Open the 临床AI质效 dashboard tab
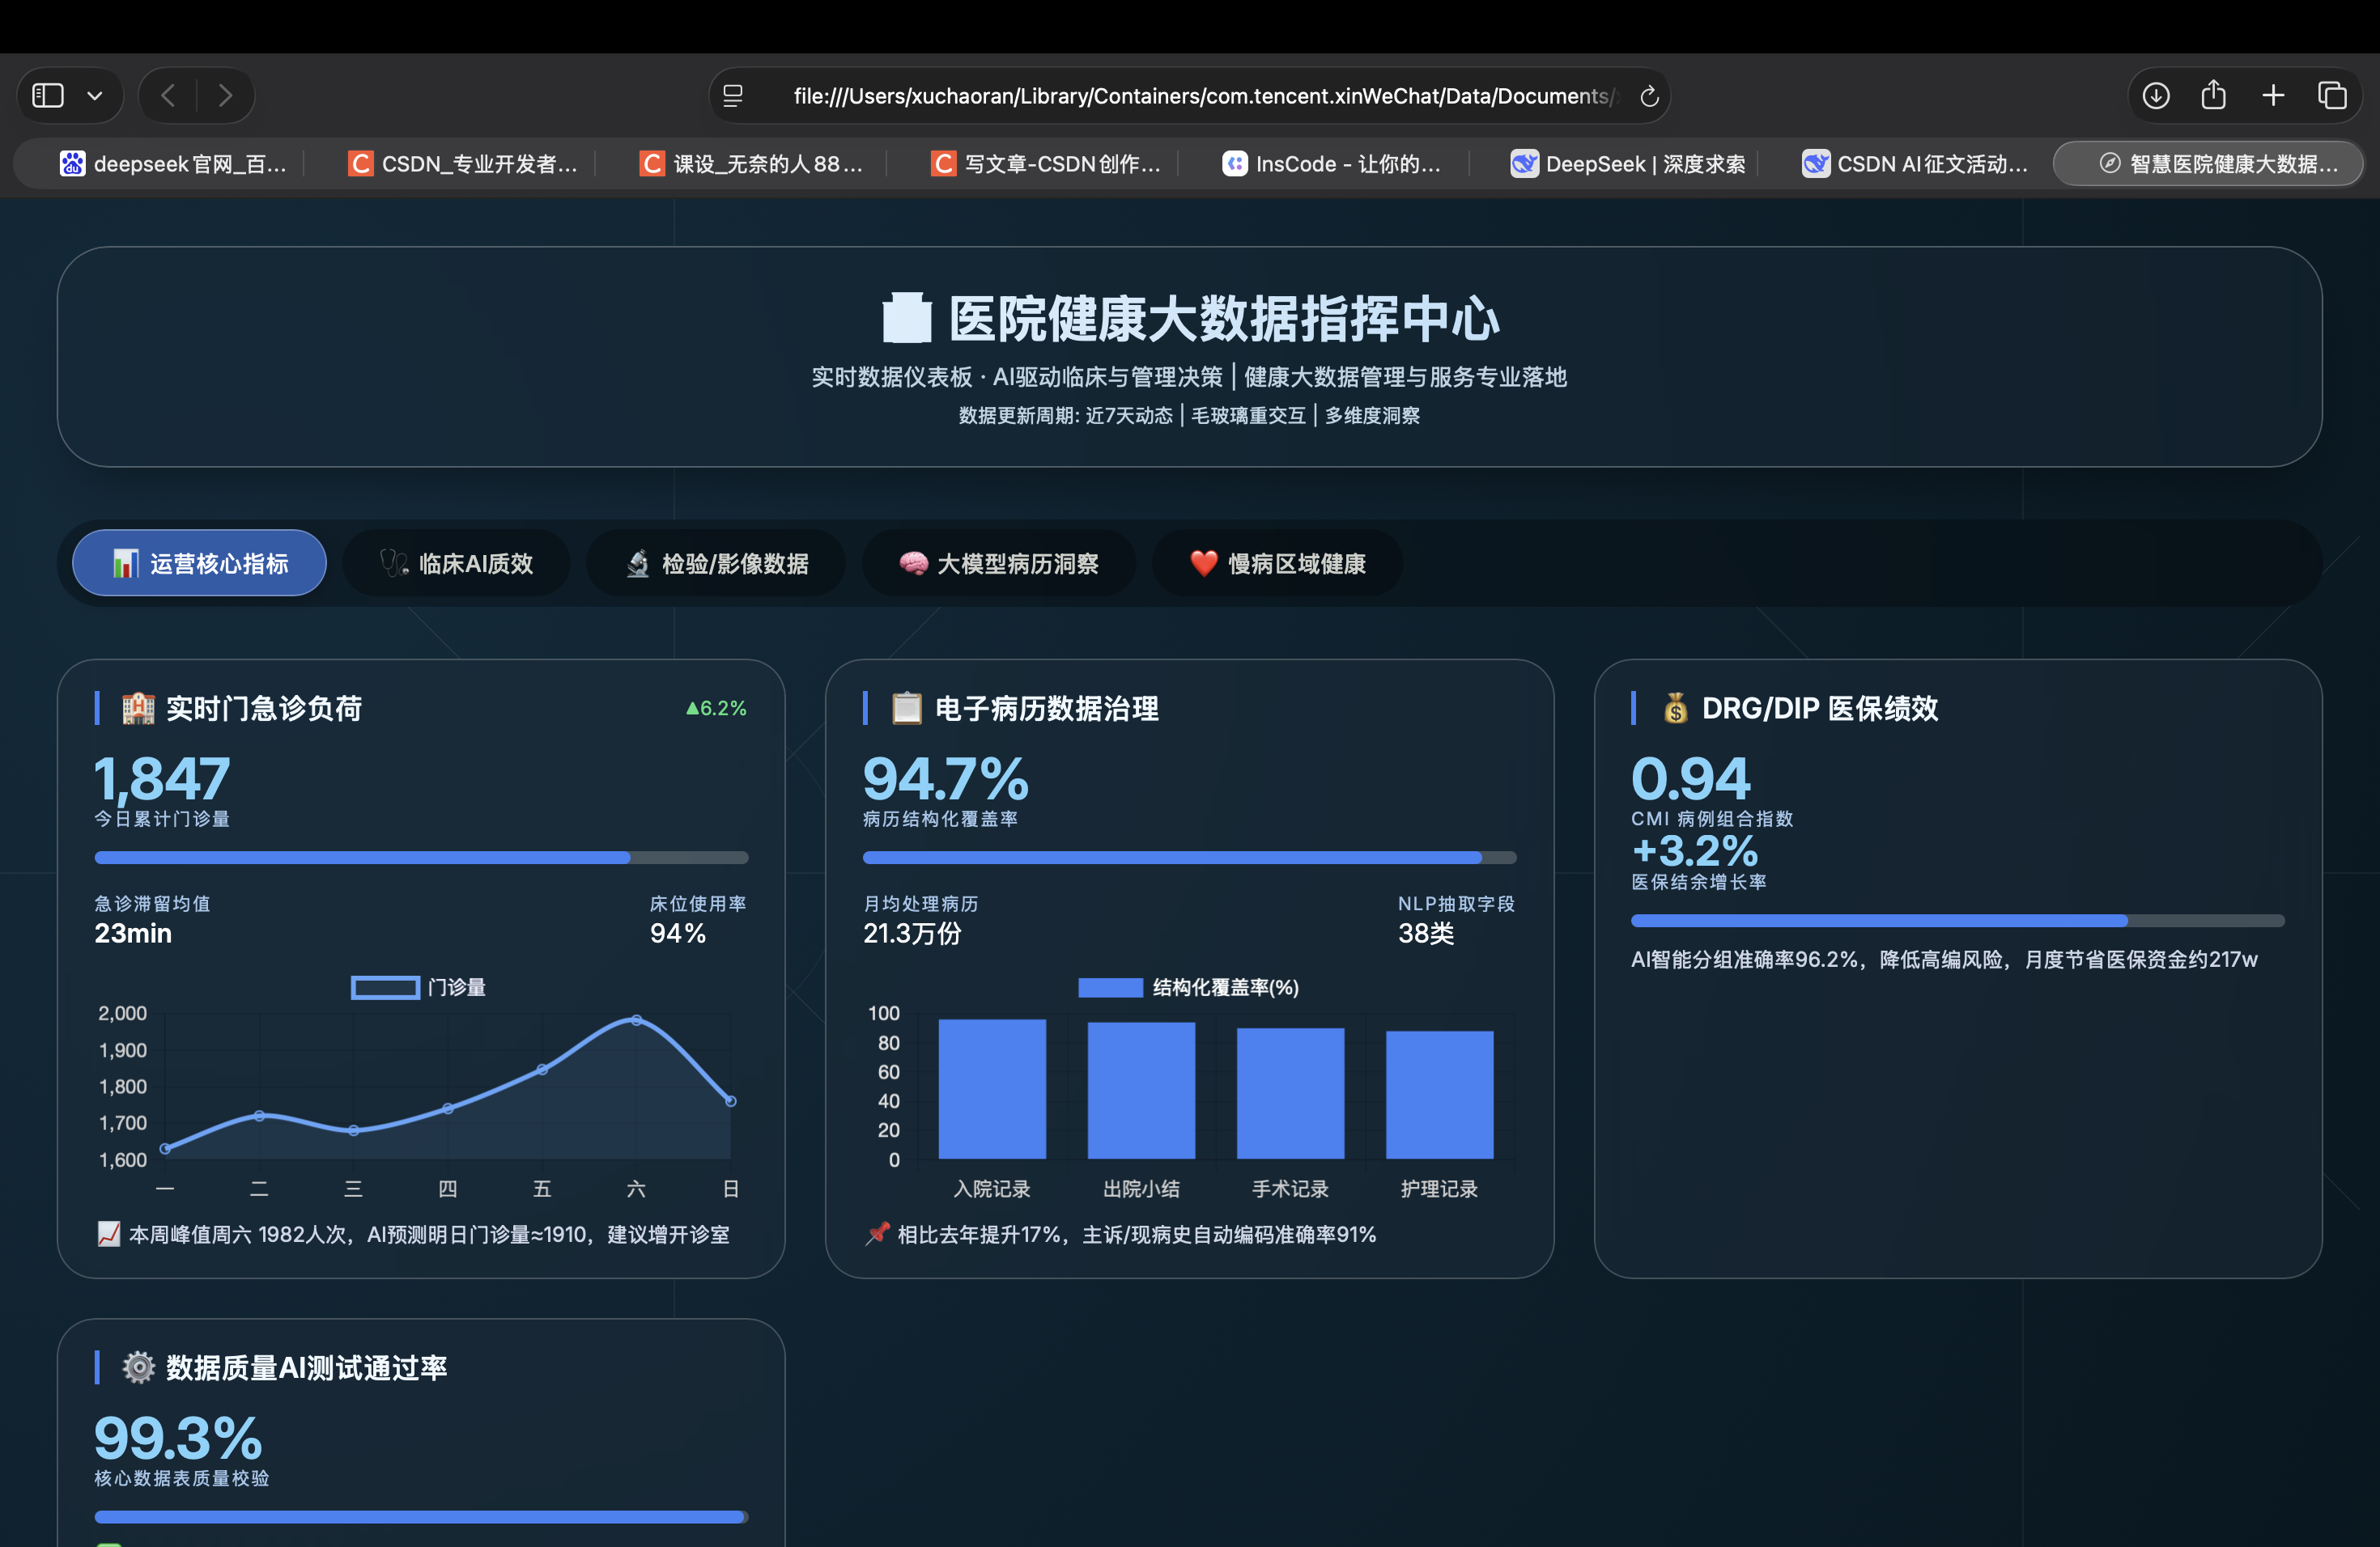This screenshot has width=2380, height=1547. coord(456,564)
